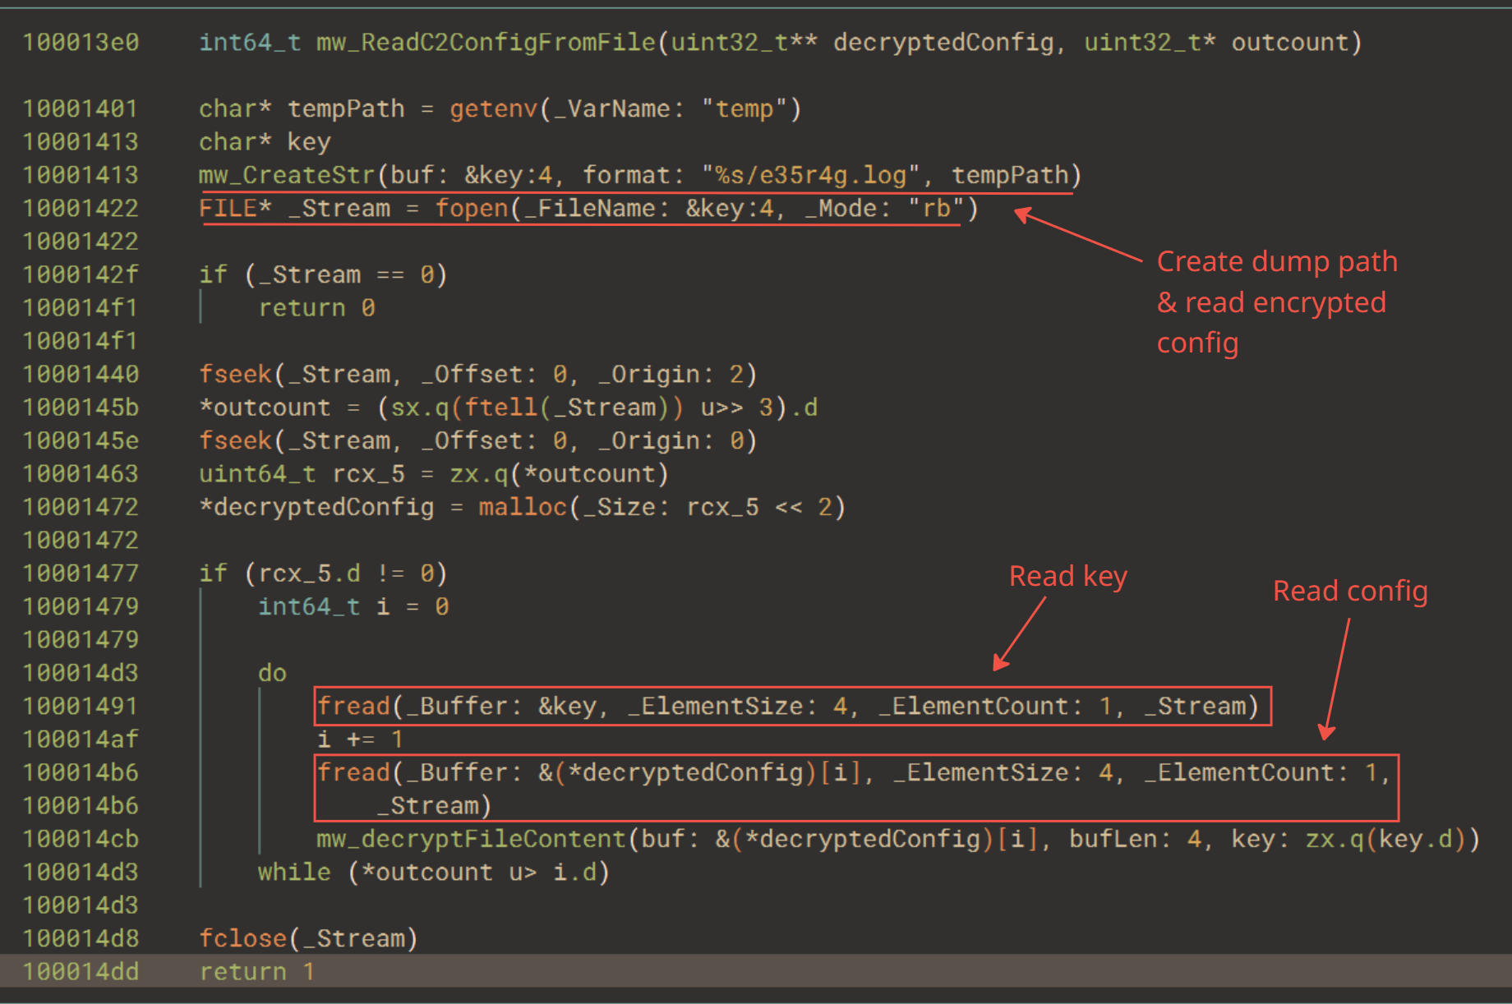1512x1004 pixels.
Task: Click the fopen call on line 10001422
Action: [x=470, y=208]
